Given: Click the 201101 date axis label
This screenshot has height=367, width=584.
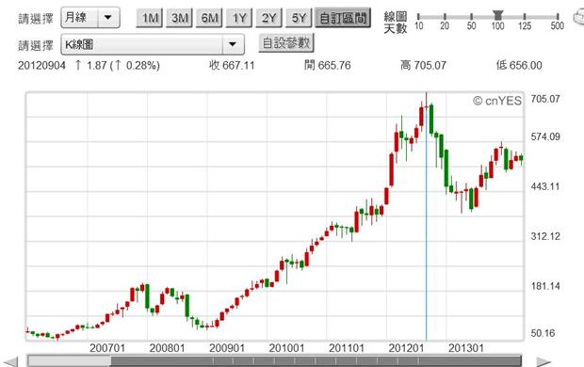Looking at the screenshot, I should 347,348.
